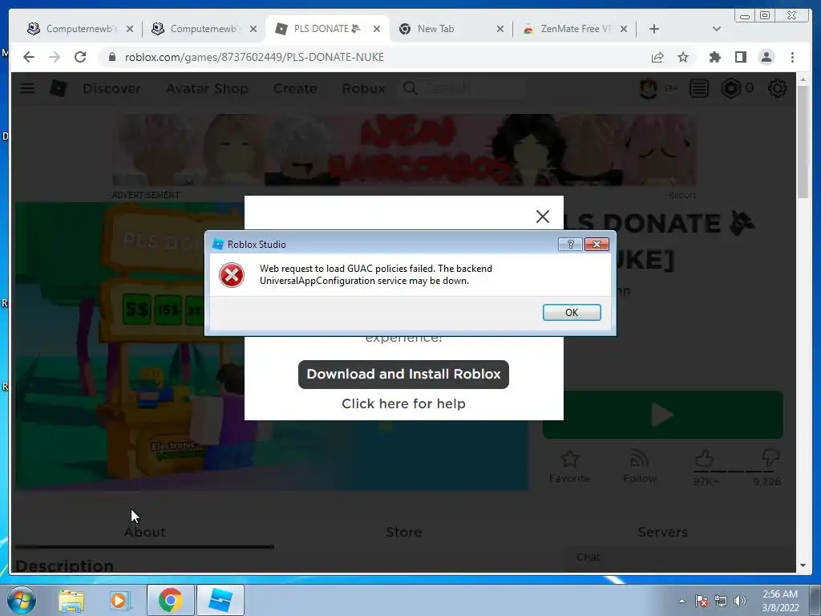Switch to the second Computernewb's tab
The image size is (821, 616).
click(204, 29)
